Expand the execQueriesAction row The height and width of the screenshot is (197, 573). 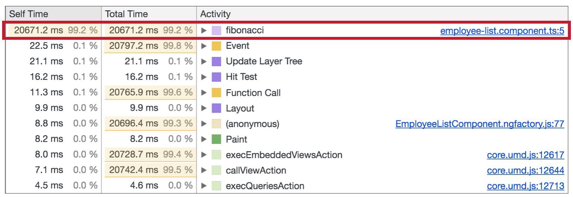pyautogui.click(x=204, y=186)
